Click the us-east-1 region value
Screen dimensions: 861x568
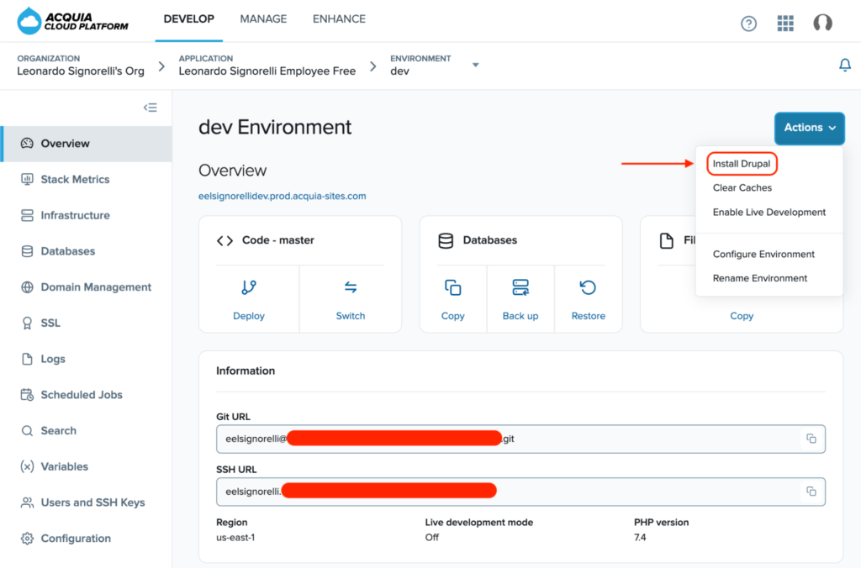coord(235,537)
